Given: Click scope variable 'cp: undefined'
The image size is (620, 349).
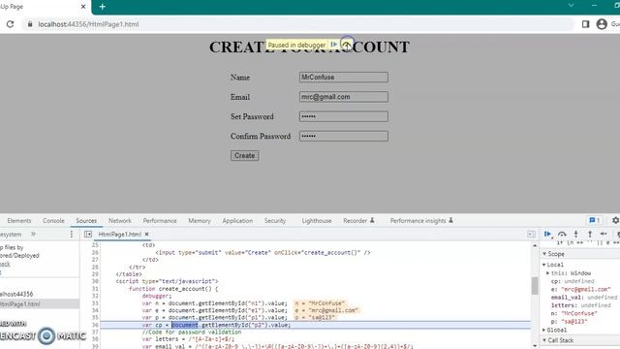Looking at the screenshot, I should 573,281.
